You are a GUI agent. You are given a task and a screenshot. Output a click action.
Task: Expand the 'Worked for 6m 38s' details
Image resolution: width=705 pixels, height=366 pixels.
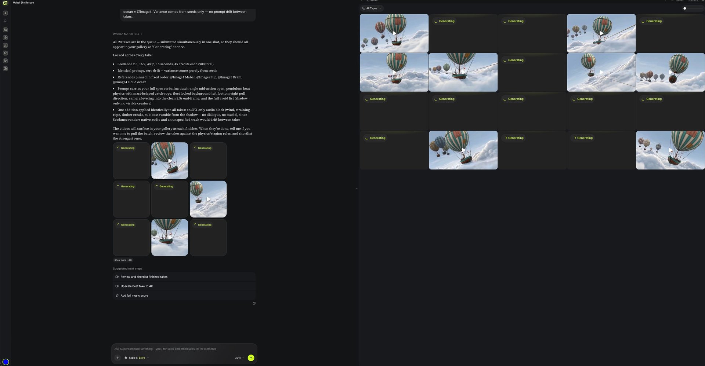tap(127, 34)
